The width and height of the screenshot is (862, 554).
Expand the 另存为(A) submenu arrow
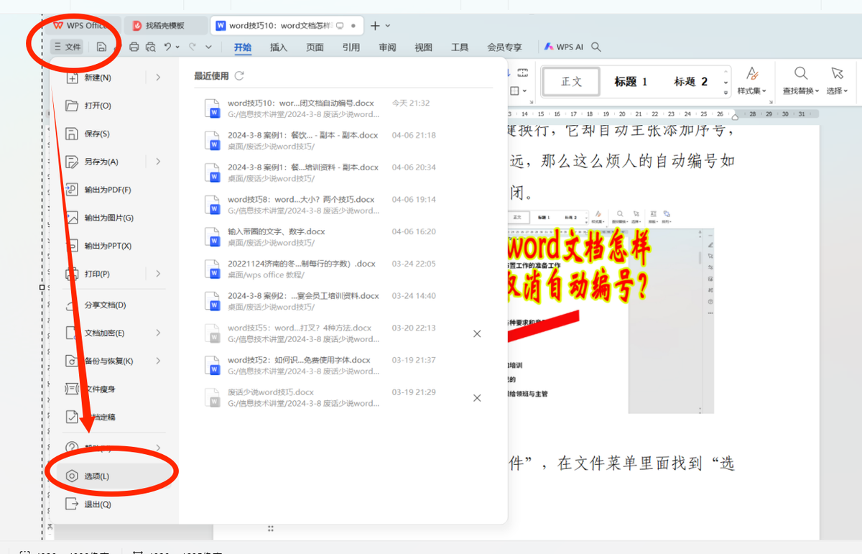(x=158, y=162)
